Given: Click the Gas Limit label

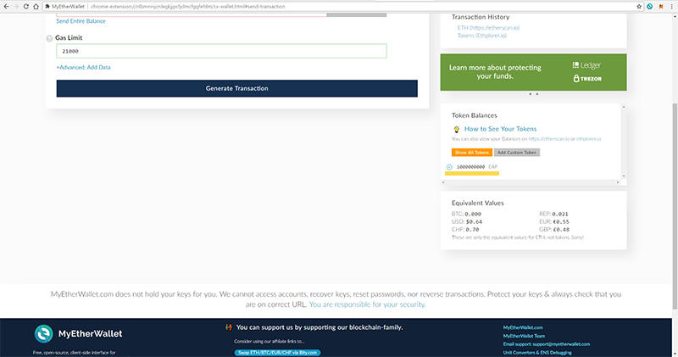Looking at the screenshot, I should coord(69,37).
